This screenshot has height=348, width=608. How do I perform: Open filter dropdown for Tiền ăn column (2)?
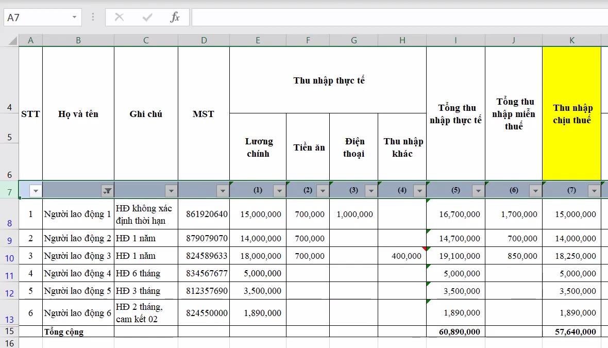pyautogui.click(x=323, y=191)
